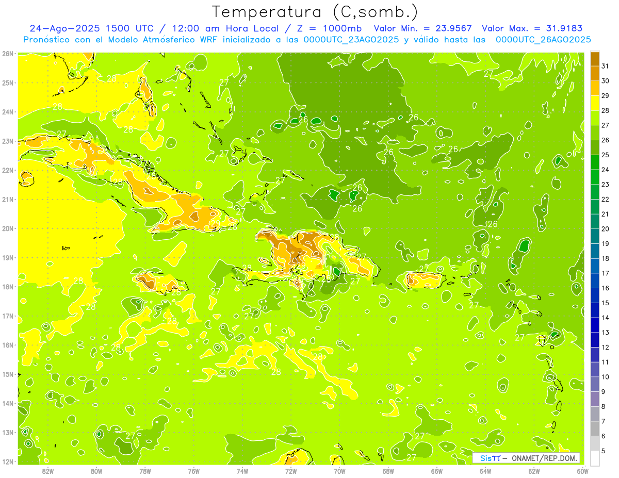The image size is (619, 478).
Task: Click the 76W longitude axis label
Action: [193, 471]
